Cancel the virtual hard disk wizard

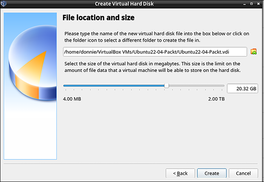click(x=243, y=173)
